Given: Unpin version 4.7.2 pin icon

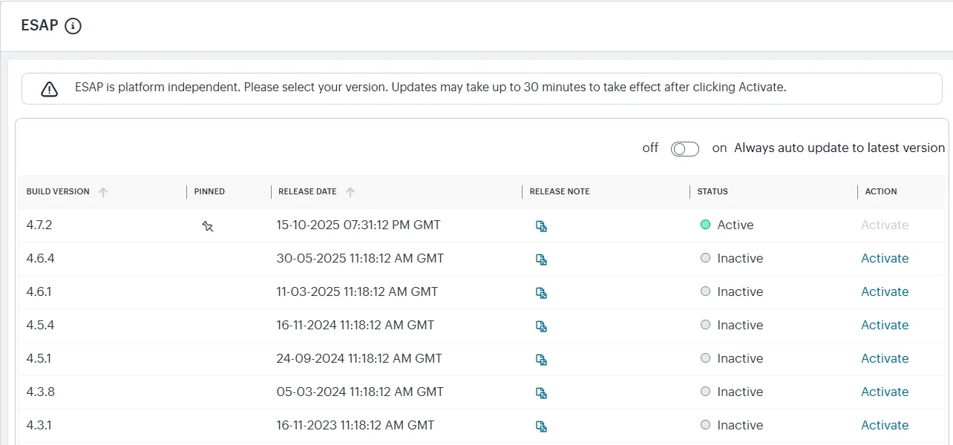Looking at the screenshot, I should click(208, 226).
